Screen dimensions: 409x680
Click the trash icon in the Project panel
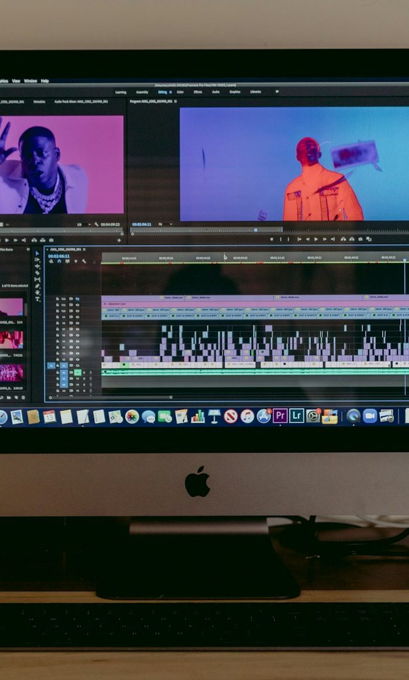point(23,397)
